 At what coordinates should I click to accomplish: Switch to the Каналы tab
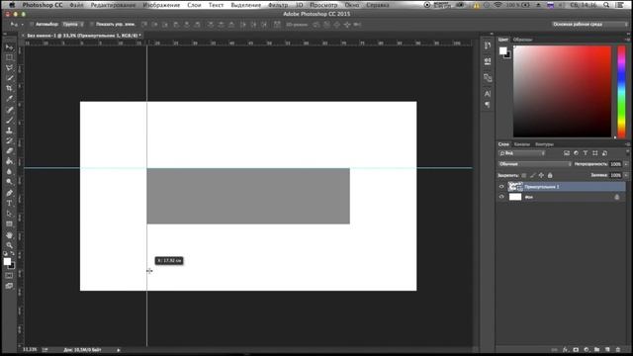pos(522,144)
